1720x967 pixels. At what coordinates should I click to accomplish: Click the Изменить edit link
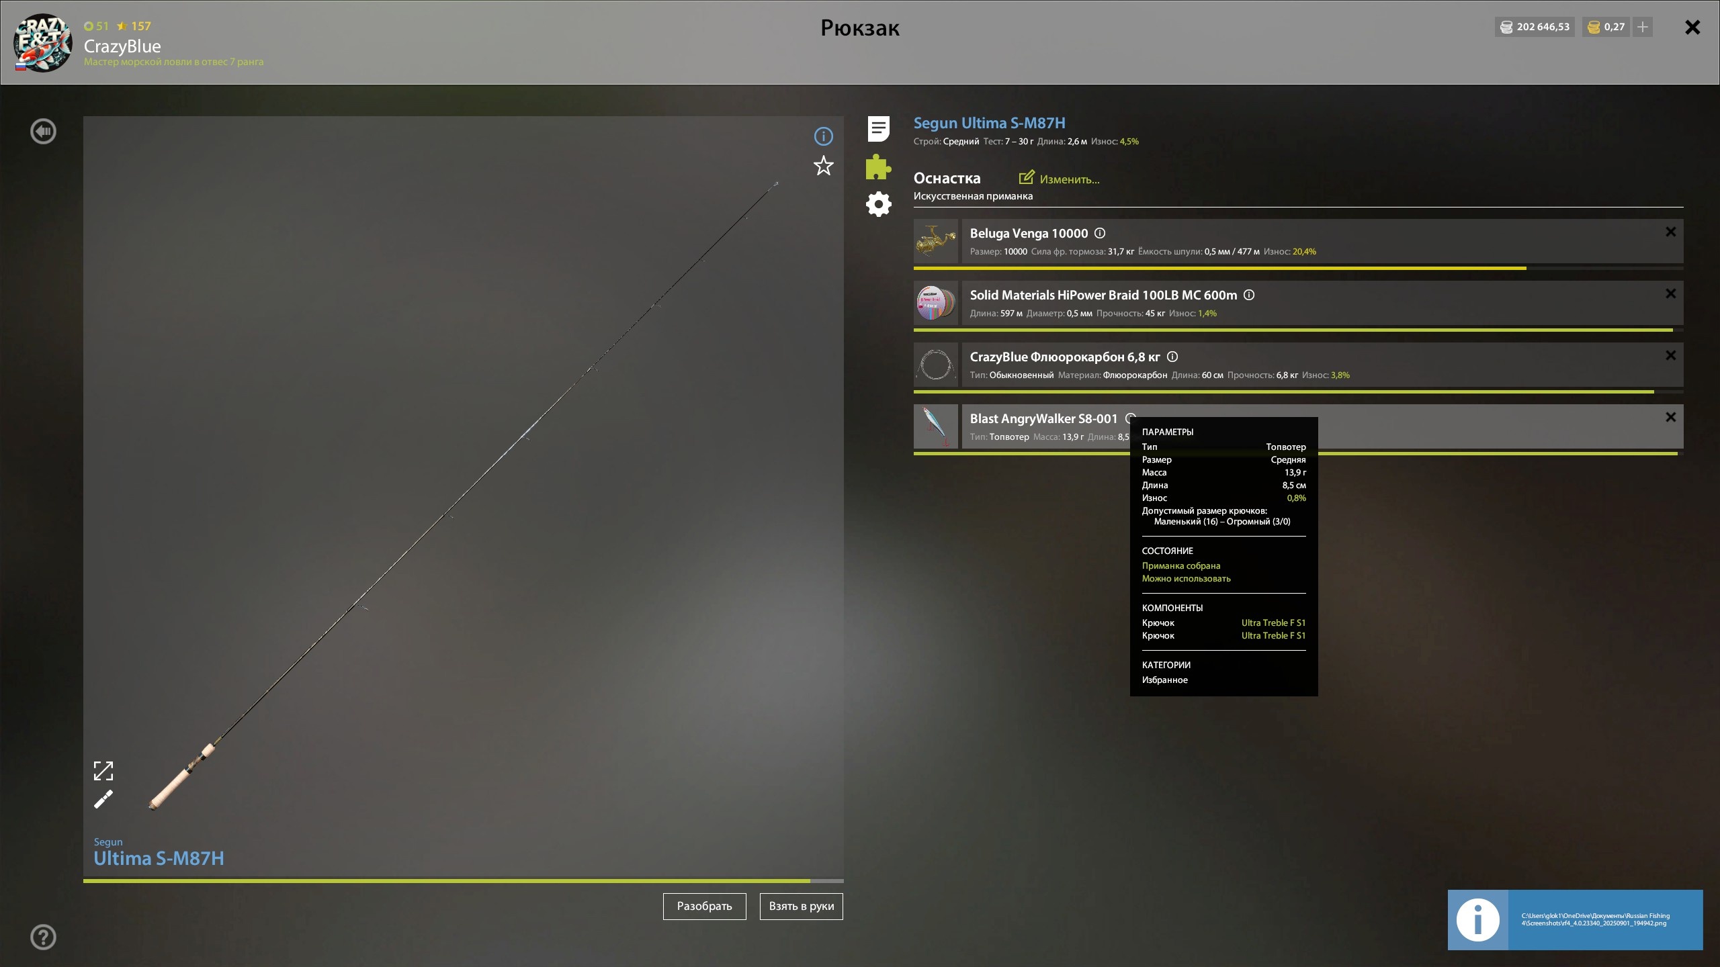(x=1069, y=179)
